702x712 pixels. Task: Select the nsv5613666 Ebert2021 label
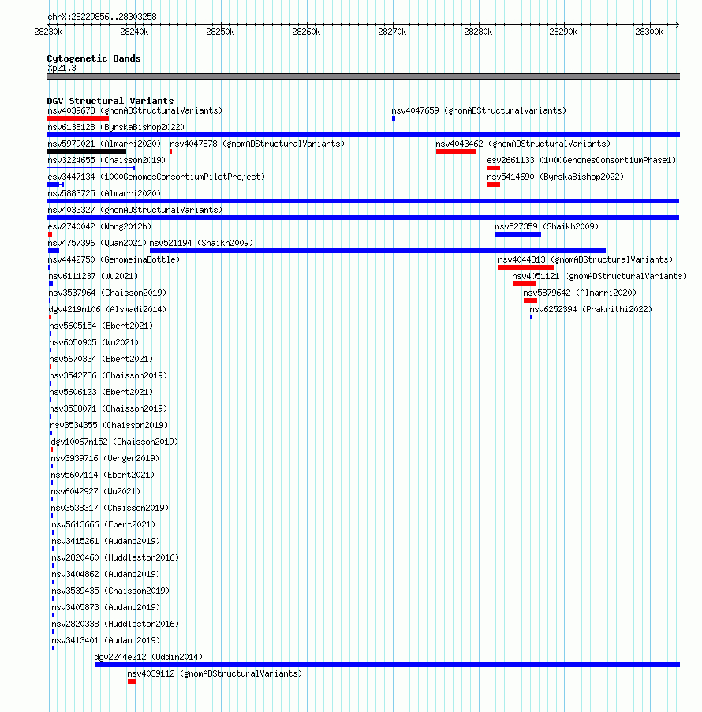103,525
